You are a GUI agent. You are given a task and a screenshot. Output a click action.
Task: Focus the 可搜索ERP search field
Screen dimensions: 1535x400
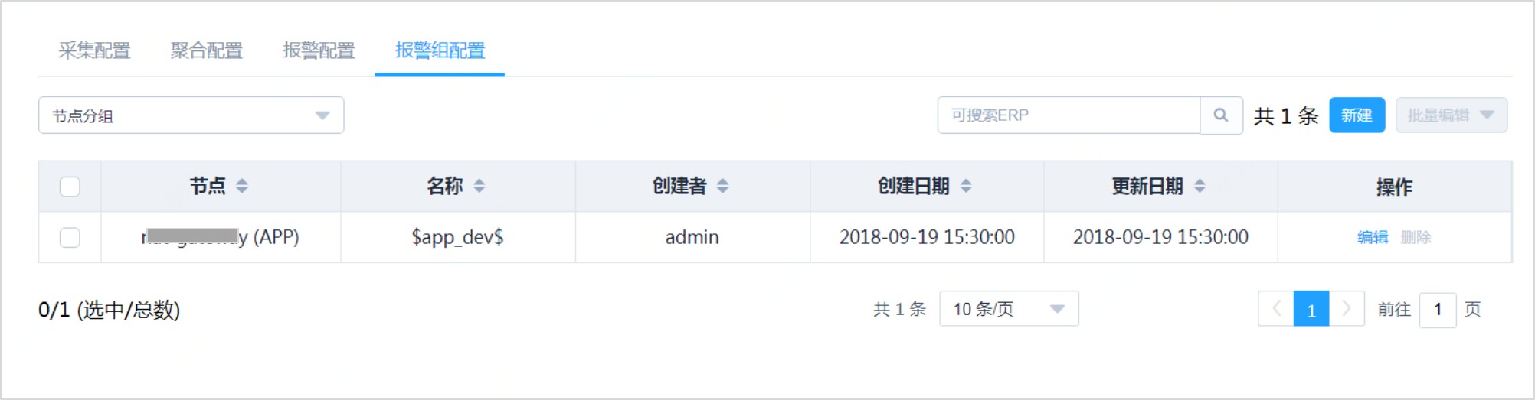(1068, 115)
